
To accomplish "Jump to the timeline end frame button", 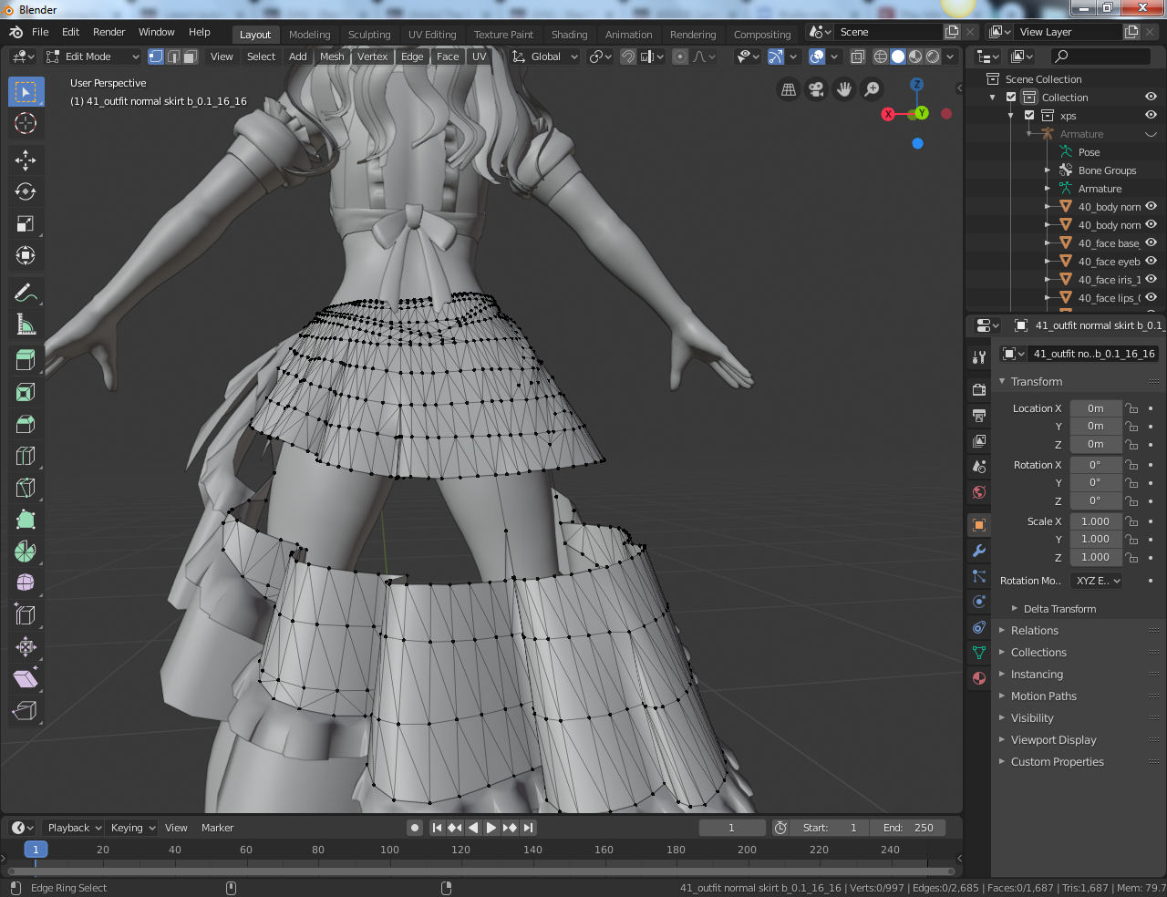I will [x=528, y=828].
